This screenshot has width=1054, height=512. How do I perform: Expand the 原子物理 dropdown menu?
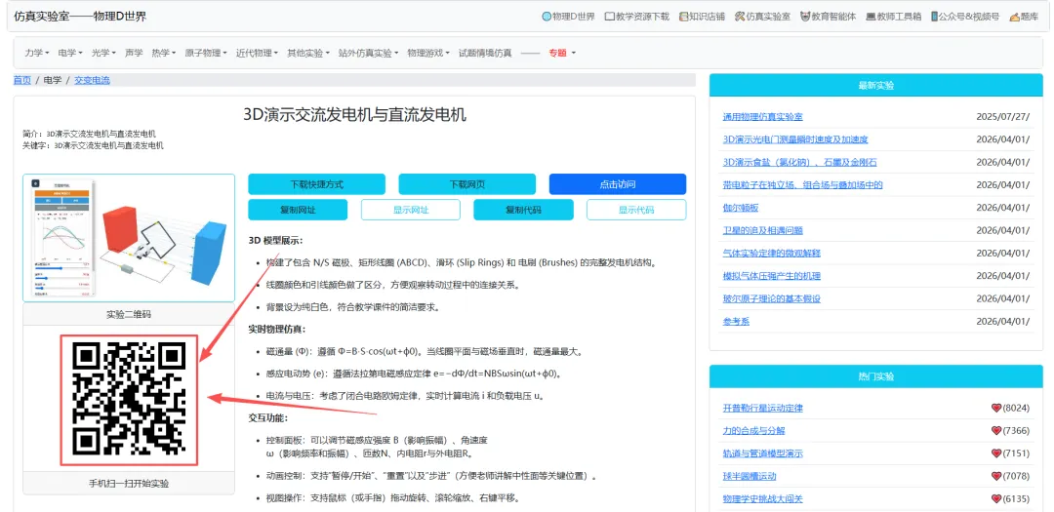206,53
